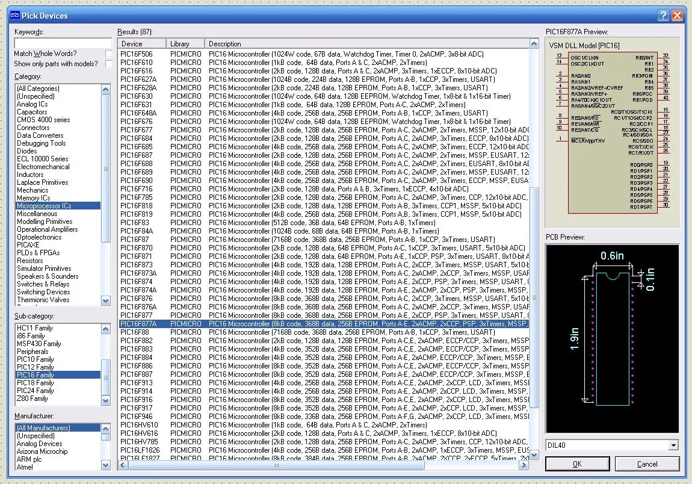The height and width of the screenshot is (484, 692).
Task: Click the help question mark icon in title bar
Action: (x=663, y=16)
